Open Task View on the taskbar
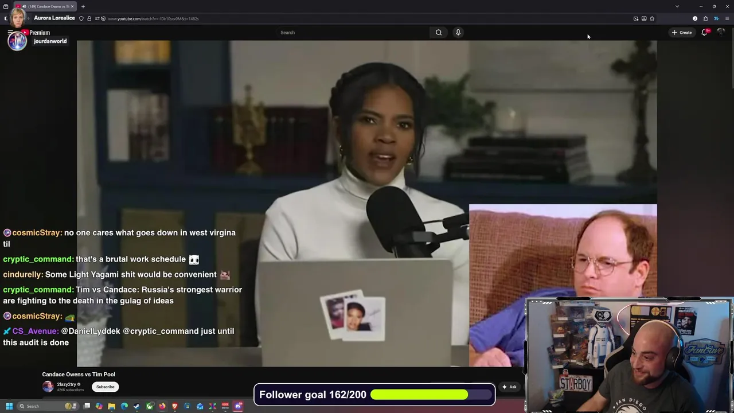 pos(87,406)
